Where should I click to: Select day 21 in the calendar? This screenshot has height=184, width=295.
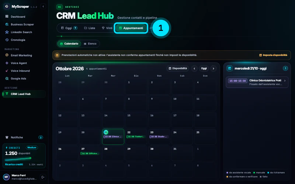point(113,137)
